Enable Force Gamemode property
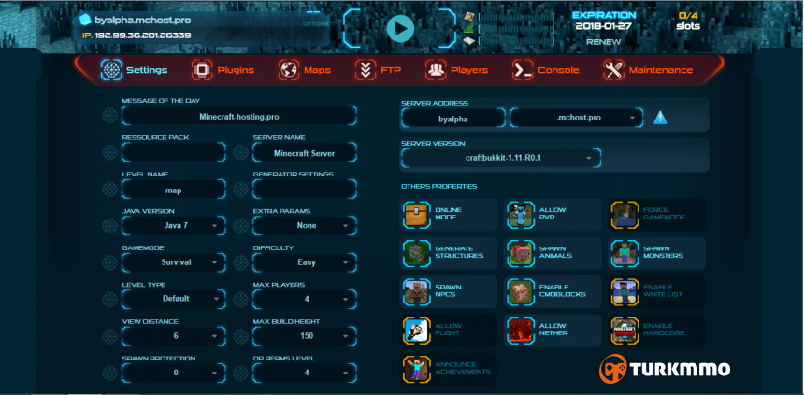Viewport: 804px width, 395px height. click(x=657, y=214)
